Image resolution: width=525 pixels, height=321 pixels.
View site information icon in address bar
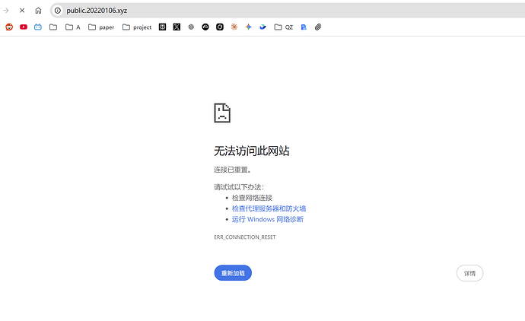tap(58, 11)
